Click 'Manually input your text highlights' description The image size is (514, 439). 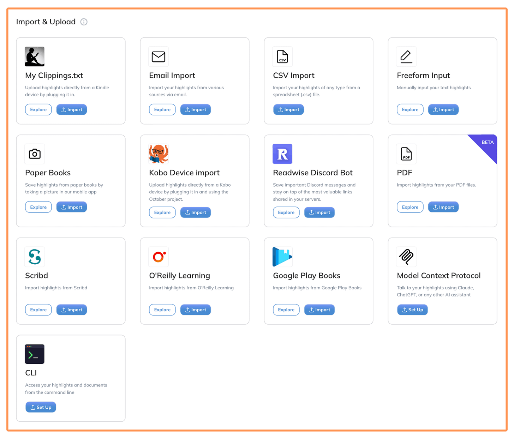click(434, 88)
